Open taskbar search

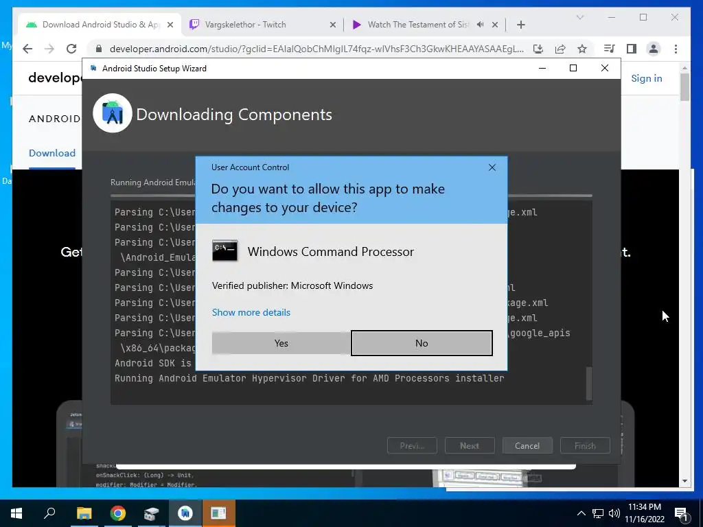click(49, 513)
